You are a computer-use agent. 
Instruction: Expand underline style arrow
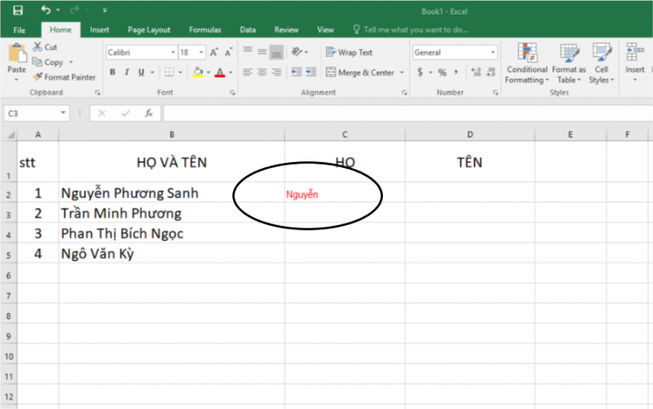(152, 73)
